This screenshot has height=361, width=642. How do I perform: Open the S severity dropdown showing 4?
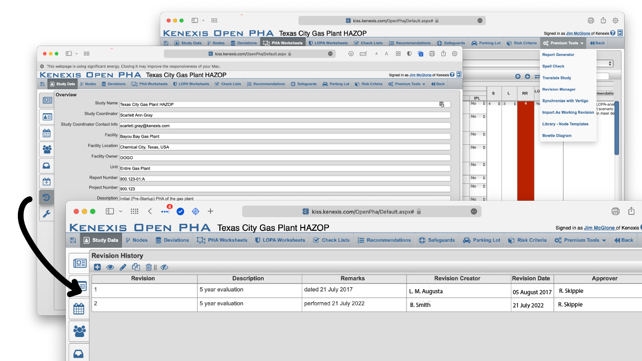pyautogui.click(x=493, y=104)
